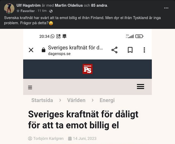175x144 pixels.
Task: Select the Världen breadcrumb
Action: click(x=76, y=100)
